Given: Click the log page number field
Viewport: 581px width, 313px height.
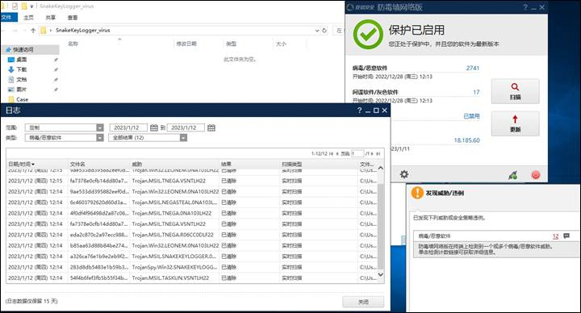Looking at the screenshot, I should tap(357, 153).
